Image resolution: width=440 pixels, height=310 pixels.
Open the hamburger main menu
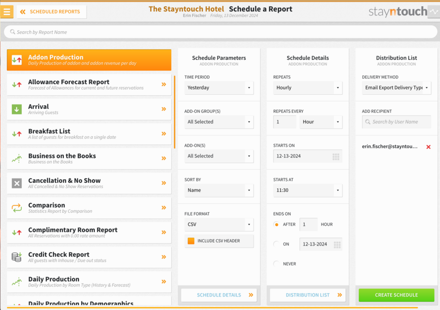point(7,12)
